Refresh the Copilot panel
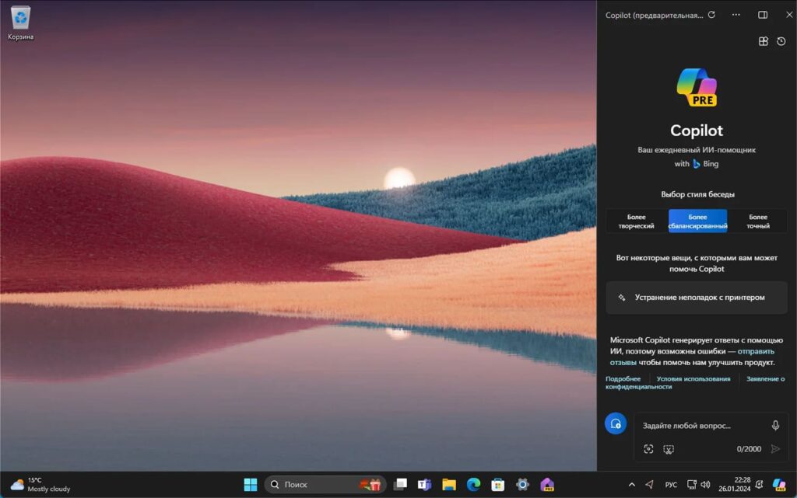The width and height of the screenshot is (797, 498). [711, 15]
